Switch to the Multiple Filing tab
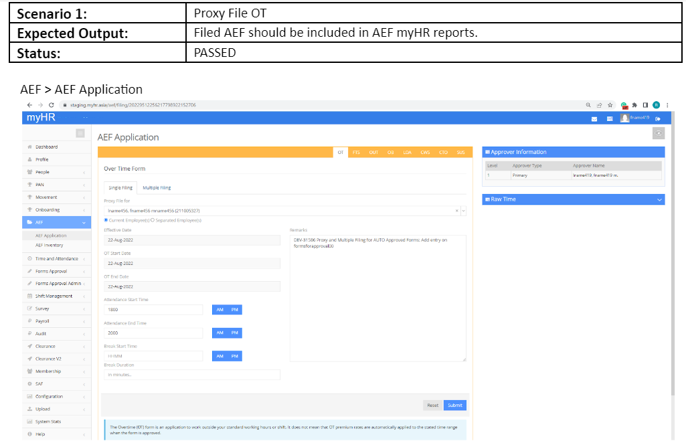 pyautogui.click(x=157, y=188)
